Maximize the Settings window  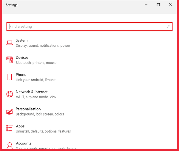[x=158, y=5]
